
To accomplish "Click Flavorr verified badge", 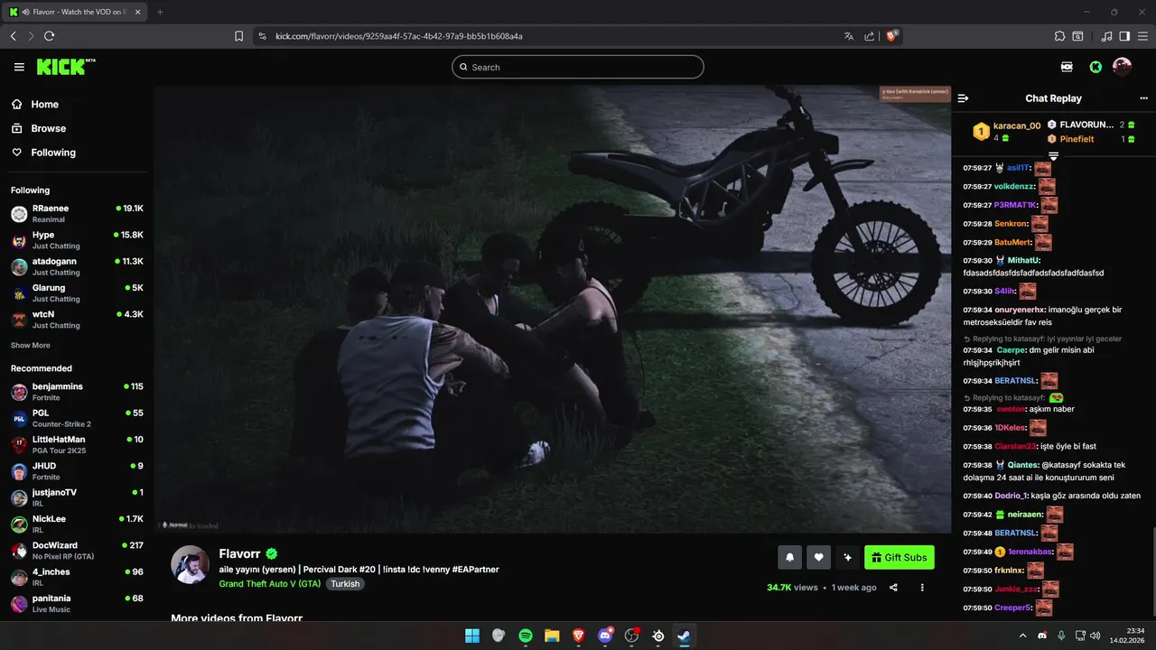I will click(271, 554).
